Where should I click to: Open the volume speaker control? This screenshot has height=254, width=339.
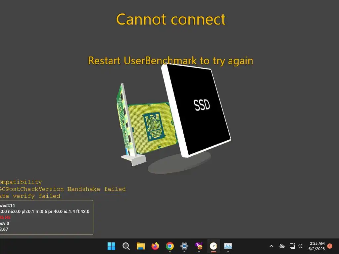(x=300, y=246)
